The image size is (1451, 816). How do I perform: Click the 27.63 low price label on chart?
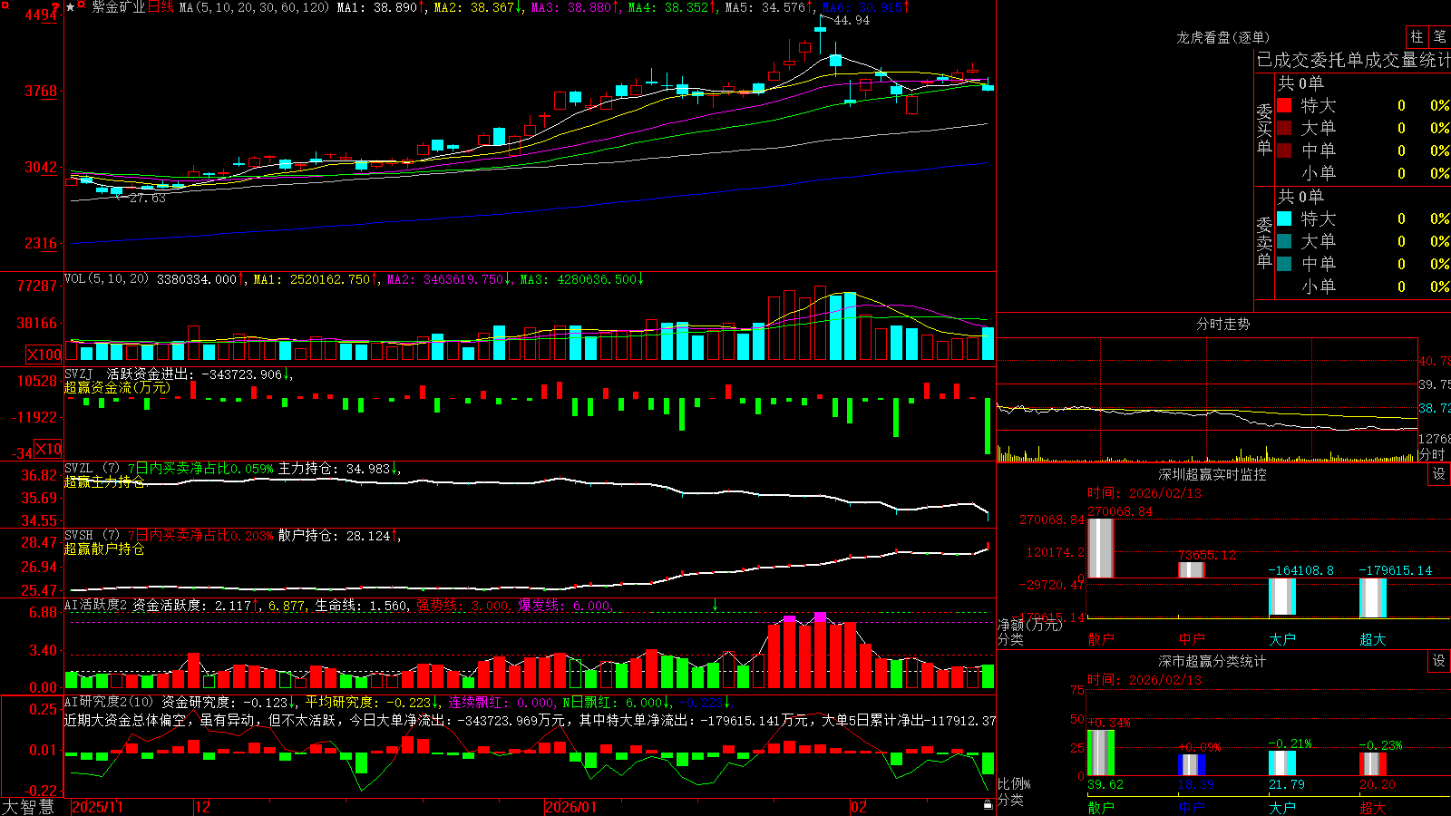147,198
